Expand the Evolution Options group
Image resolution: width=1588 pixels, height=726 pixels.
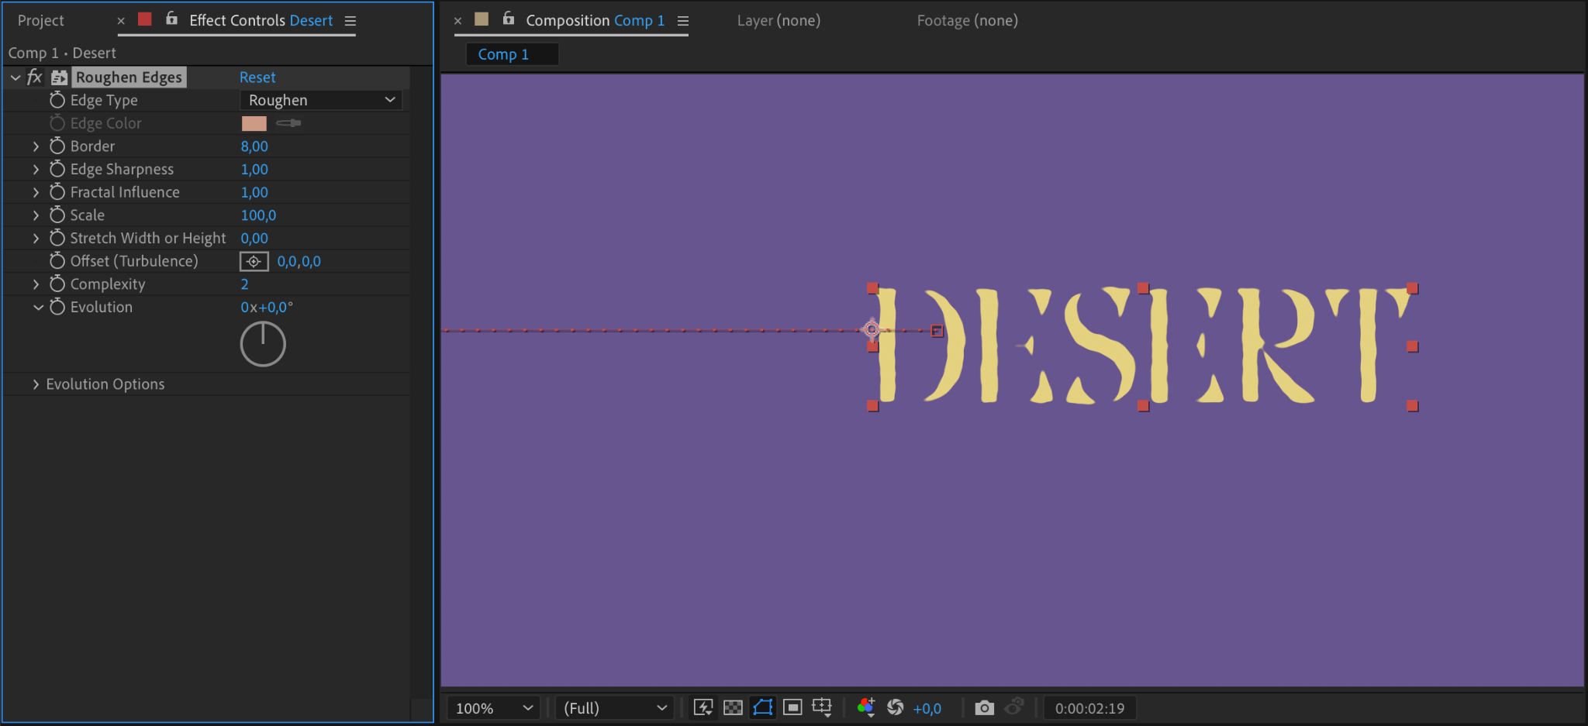click(x=36, y=384)
